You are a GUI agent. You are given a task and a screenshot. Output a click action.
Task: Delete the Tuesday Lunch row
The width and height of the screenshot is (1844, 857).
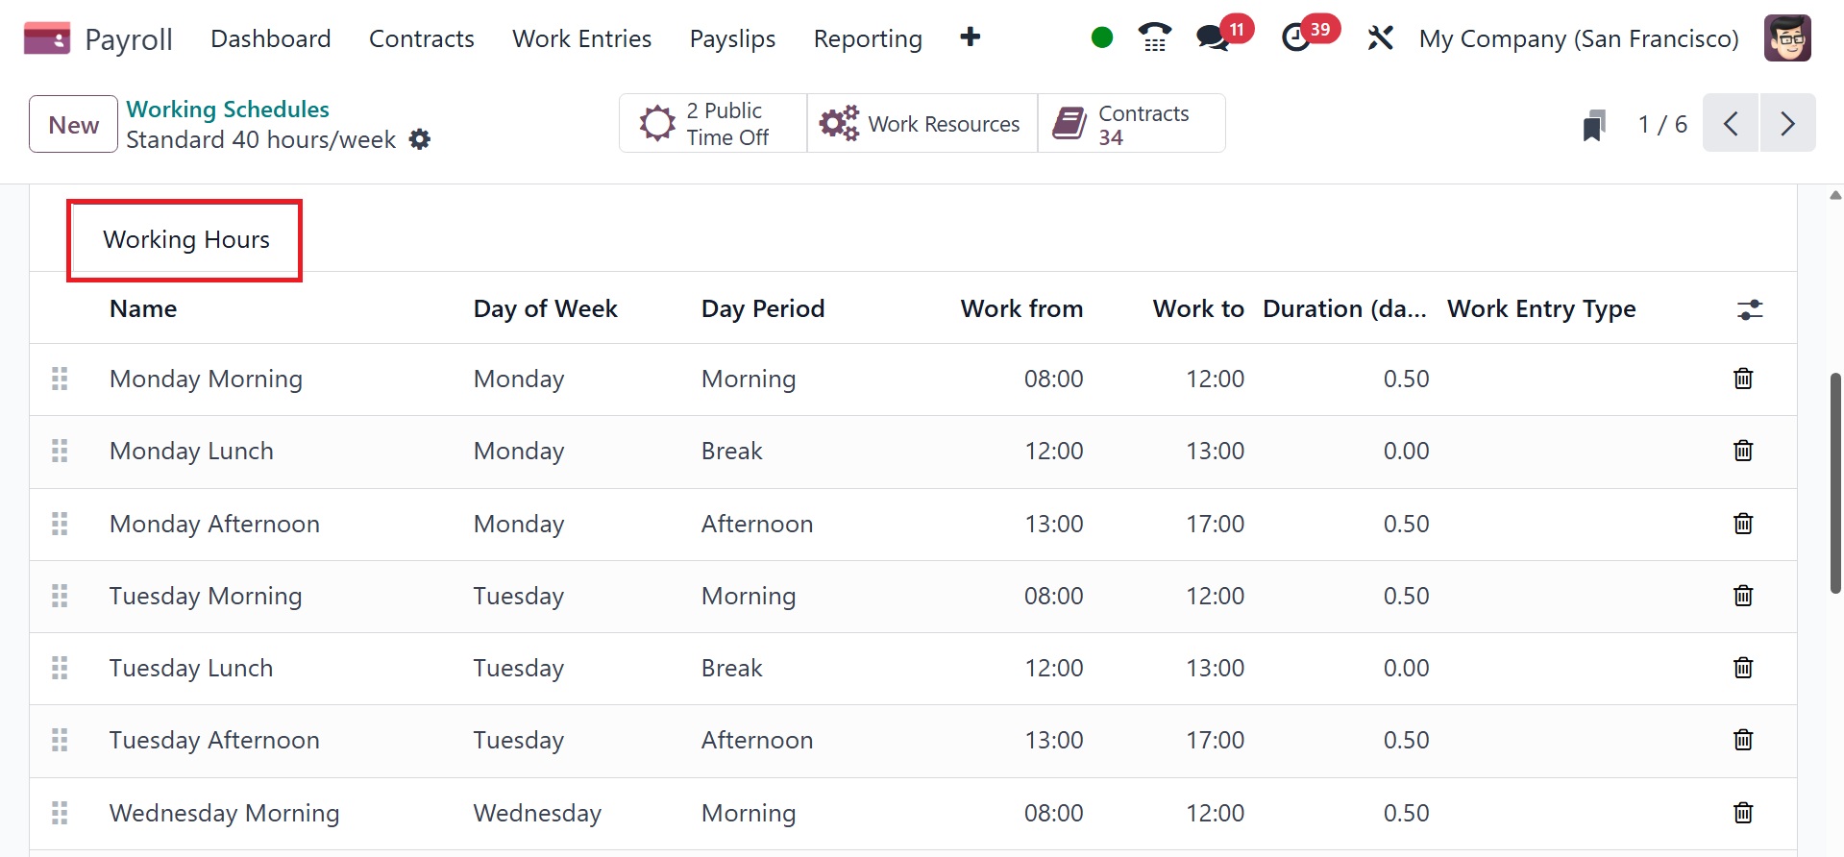click(x=1742, y=668)
